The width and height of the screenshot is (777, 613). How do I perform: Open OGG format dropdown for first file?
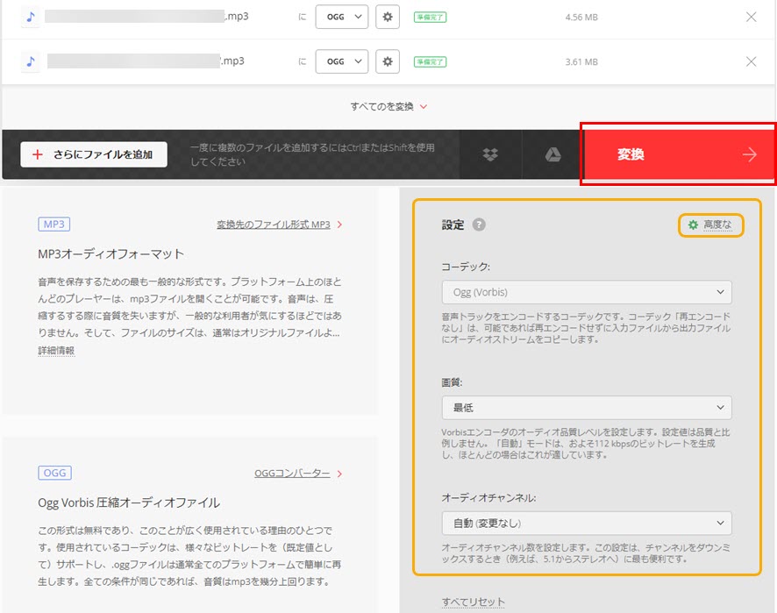coord(341,17)
